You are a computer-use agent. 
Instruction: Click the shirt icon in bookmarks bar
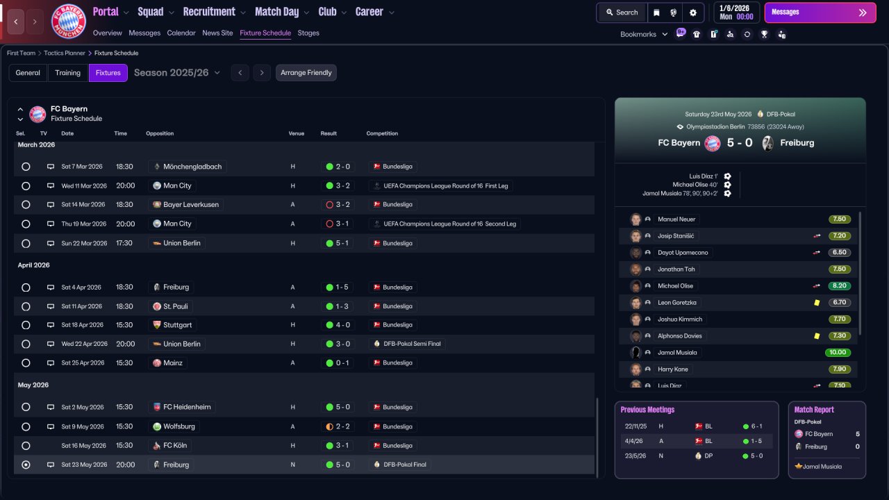pos(697,34)
